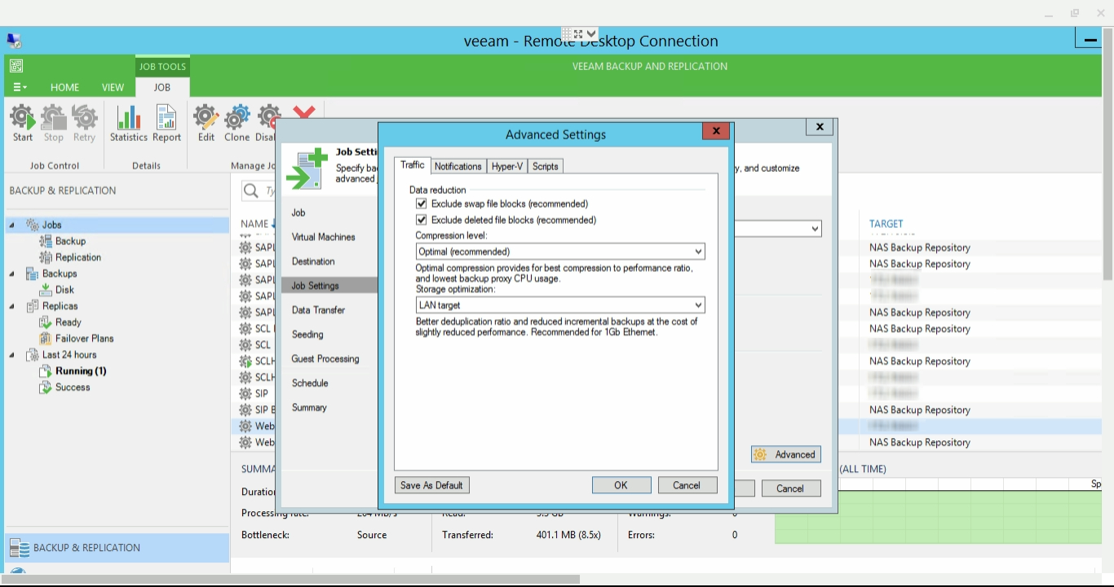Open the Compression level dropdown
This screenshot has width=1114, height=587.
click(560, 252)
